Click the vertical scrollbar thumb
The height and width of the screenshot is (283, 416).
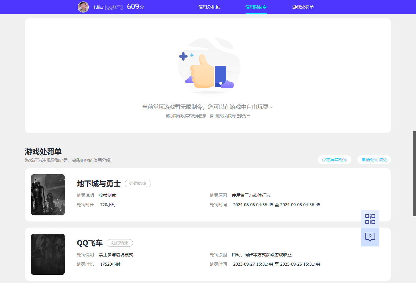(414, 174)
